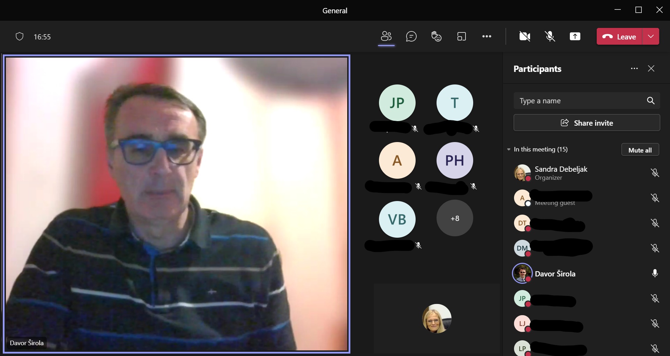
Task: Select Davor Širola in participants list
Action: click(555, 274)
